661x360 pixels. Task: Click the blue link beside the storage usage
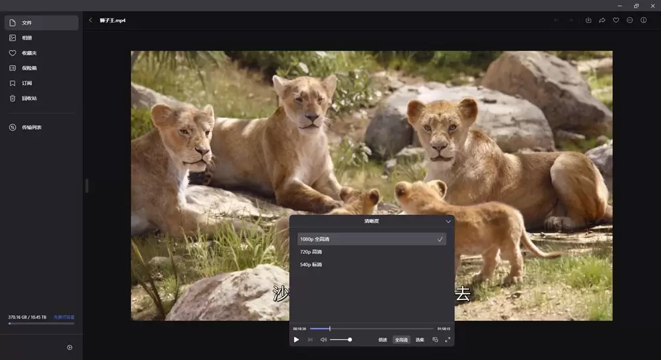coord(63,317)
